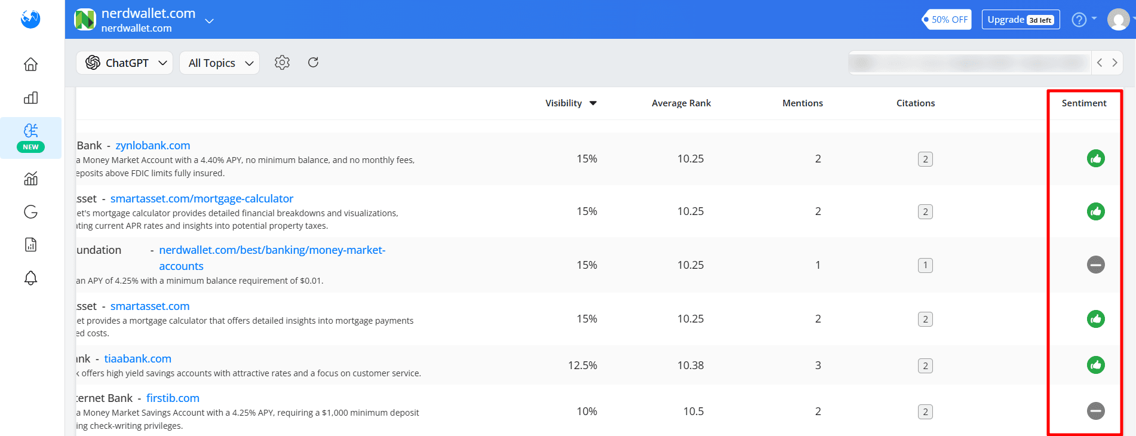Click mentions value 1 in nerdwallet.com row
The height and width of the screenshot is (436, 1136).
(x=818, y=265)
